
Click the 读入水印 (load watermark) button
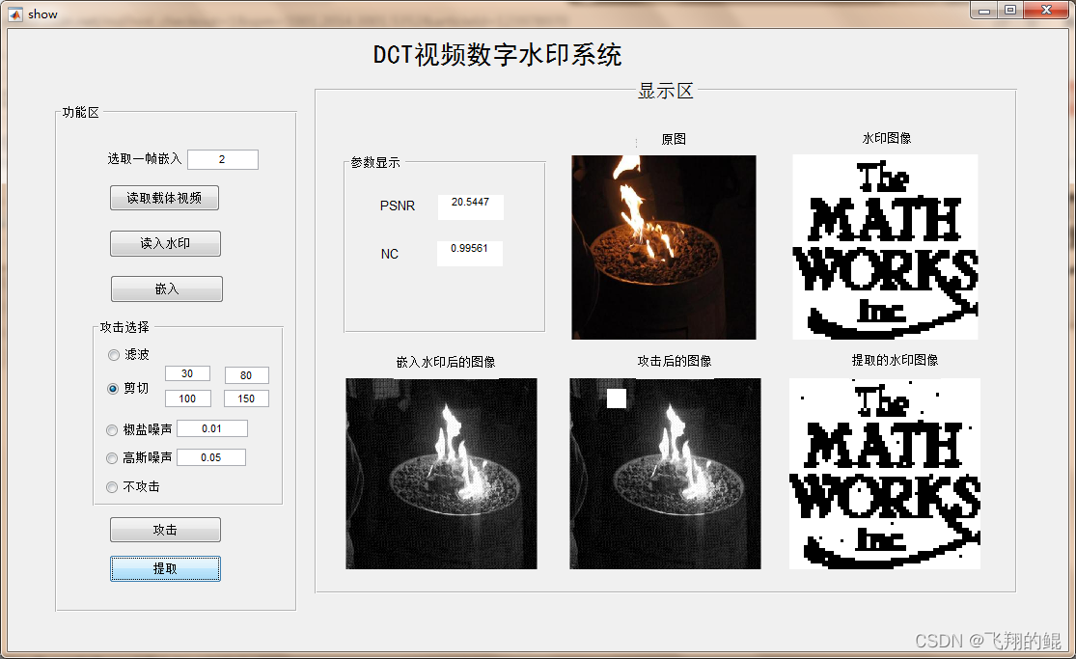coord(164,243)
